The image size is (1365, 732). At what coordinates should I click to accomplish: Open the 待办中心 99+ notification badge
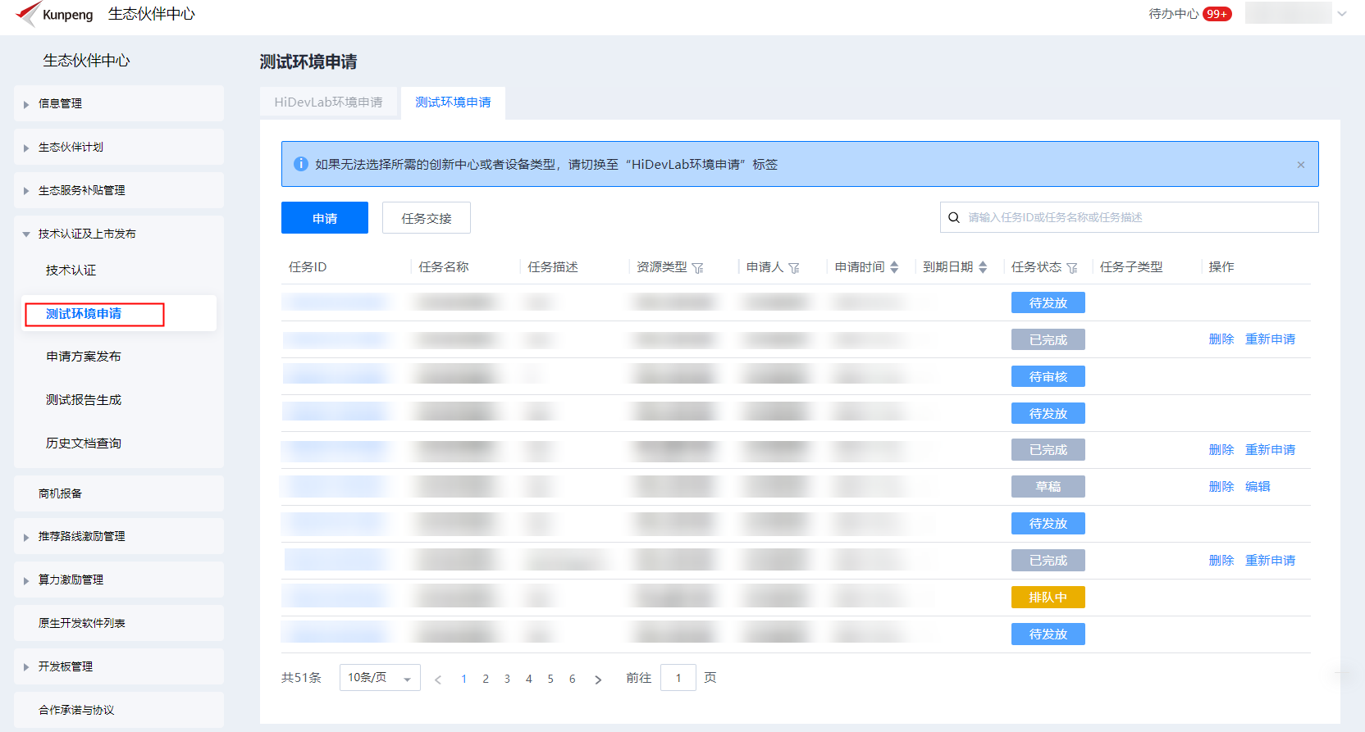pyautogui.click(x=1217, y=14)
